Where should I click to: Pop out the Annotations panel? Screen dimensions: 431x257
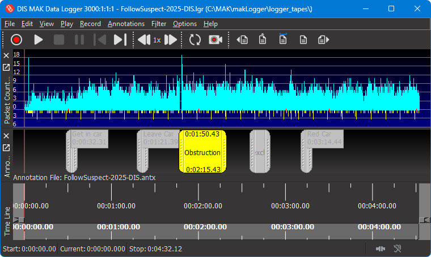(6, 148)
